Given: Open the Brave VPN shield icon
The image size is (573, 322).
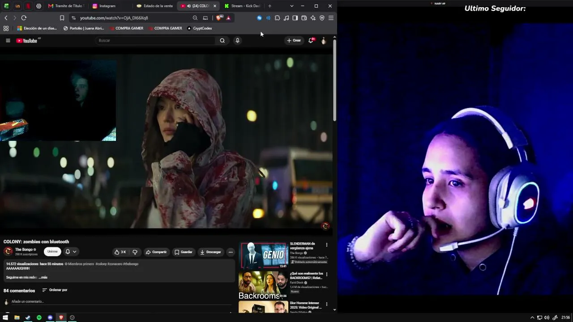Looking at the screenshot, I should click(322, 18).
